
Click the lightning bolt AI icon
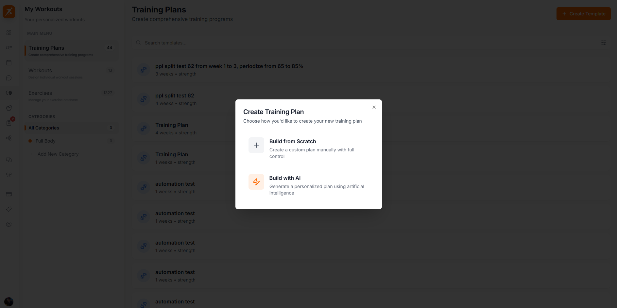(256, 182)
